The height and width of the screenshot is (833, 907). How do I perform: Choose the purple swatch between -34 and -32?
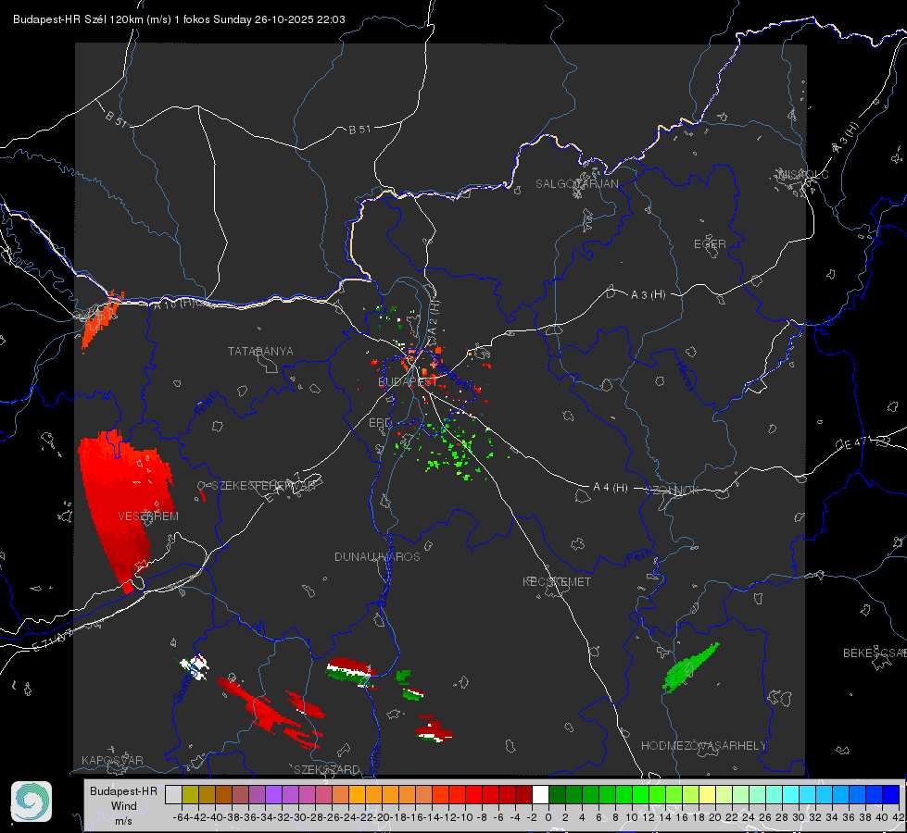(x=273, y=794)
